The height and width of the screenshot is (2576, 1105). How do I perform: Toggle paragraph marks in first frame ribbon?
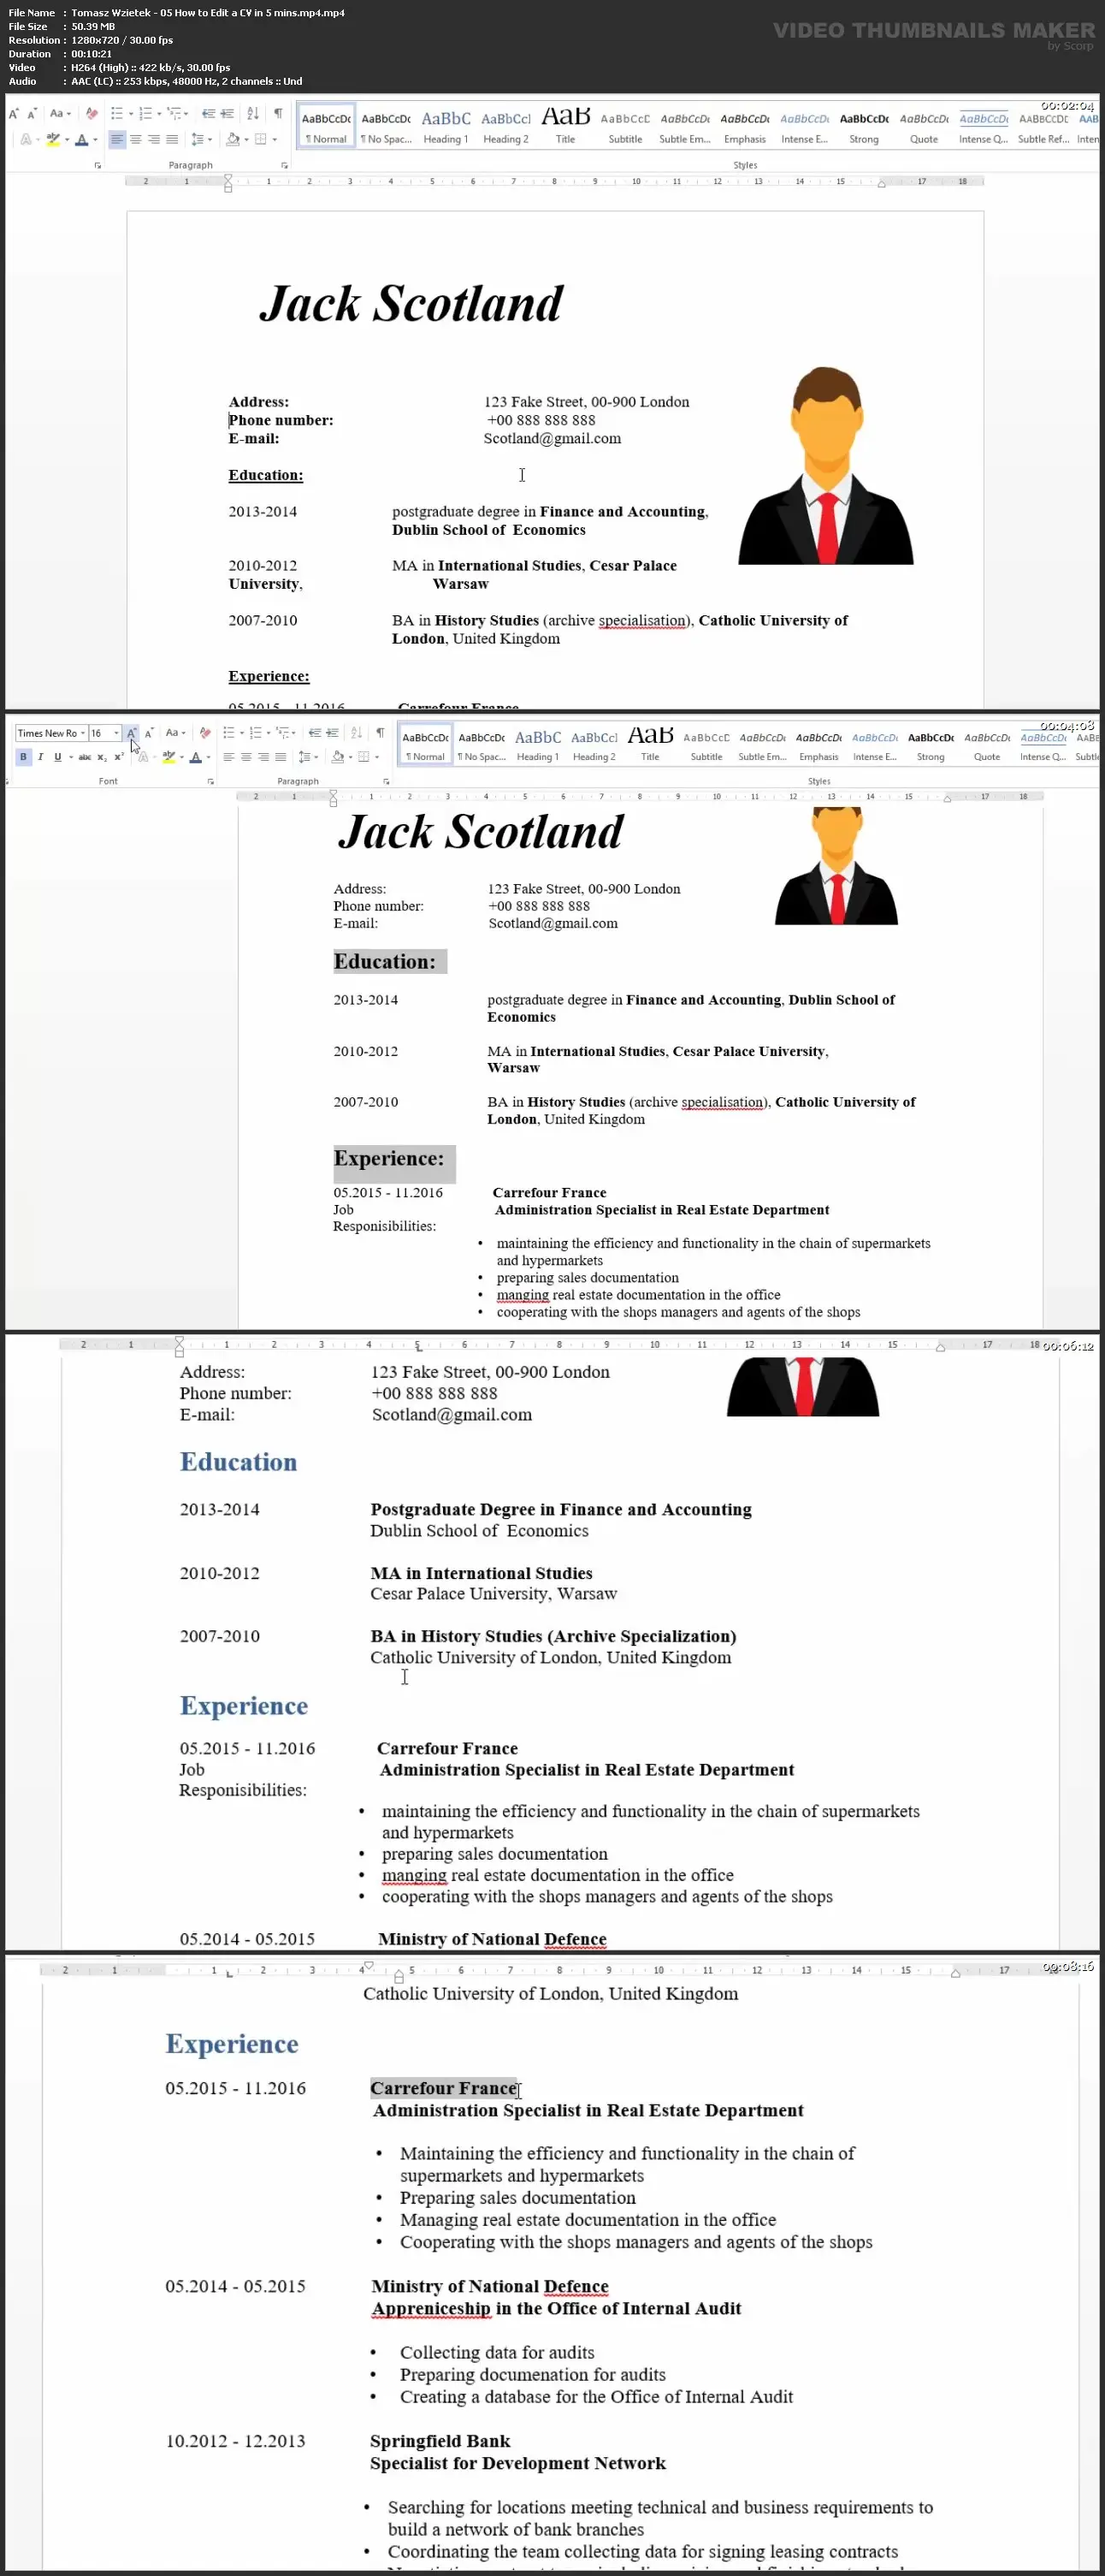click(278, 114)
